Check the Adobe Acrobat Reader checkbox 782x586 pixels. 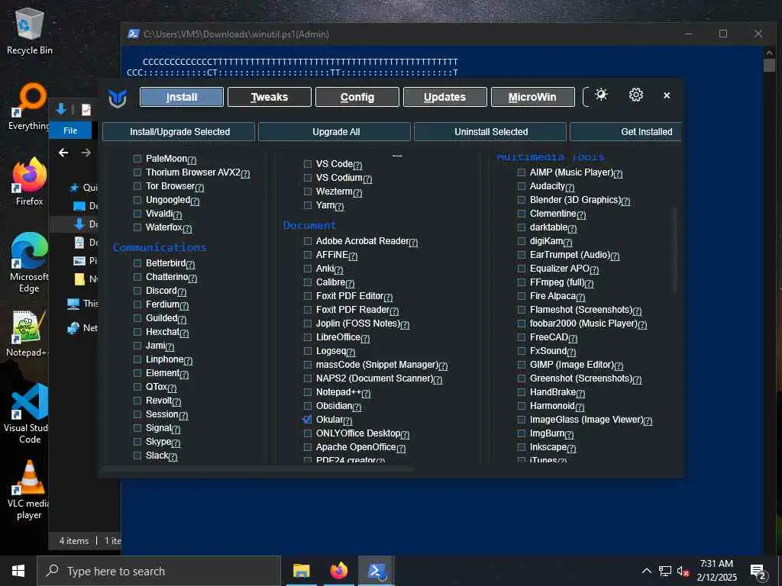(x=307, y=241)
